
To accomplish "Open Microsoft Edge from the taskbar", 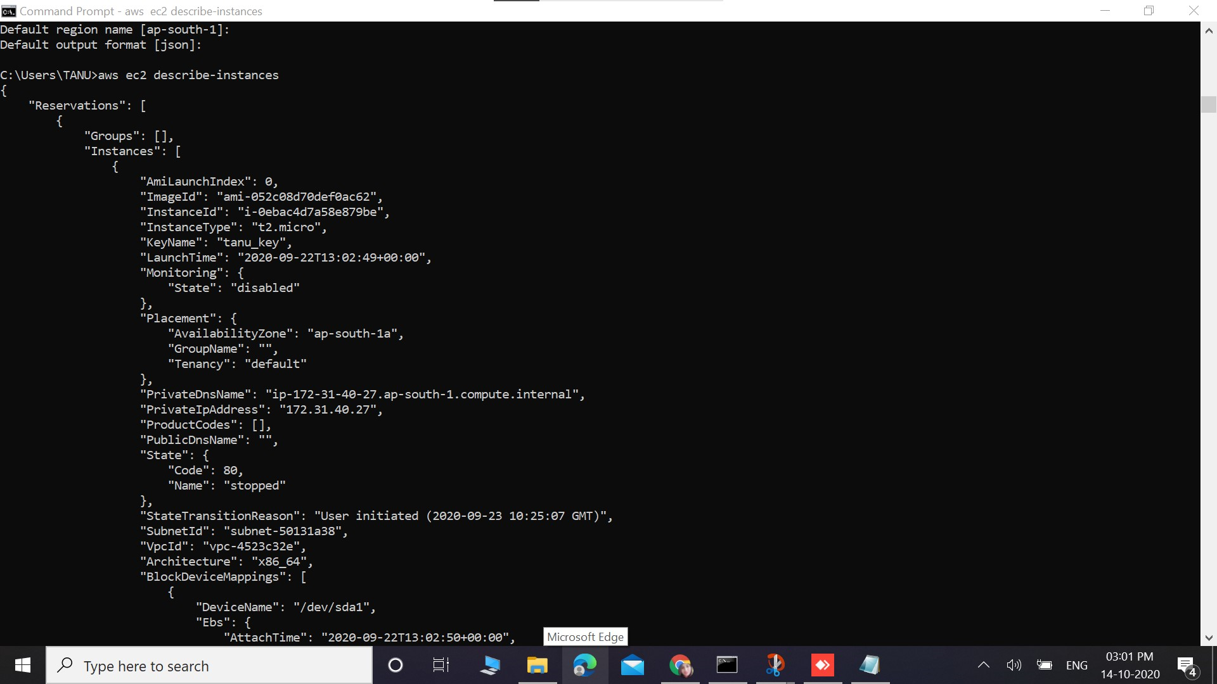I will coord(584,665).
